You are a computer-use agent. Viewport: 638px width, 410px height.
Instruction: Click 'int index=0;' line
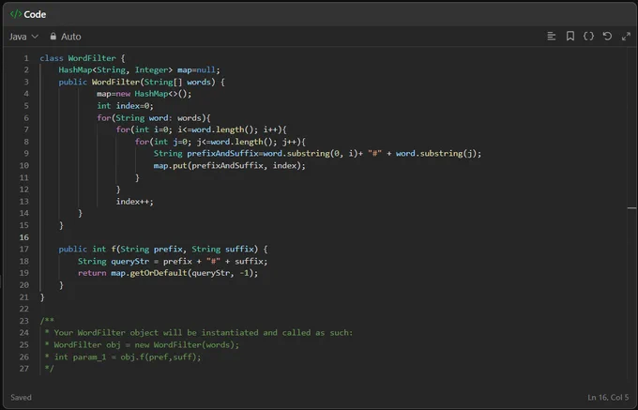pos(126,106)
